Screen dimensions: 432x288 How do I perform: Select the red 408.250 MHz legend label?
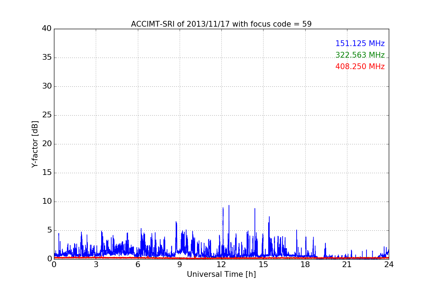click(360, 67)
